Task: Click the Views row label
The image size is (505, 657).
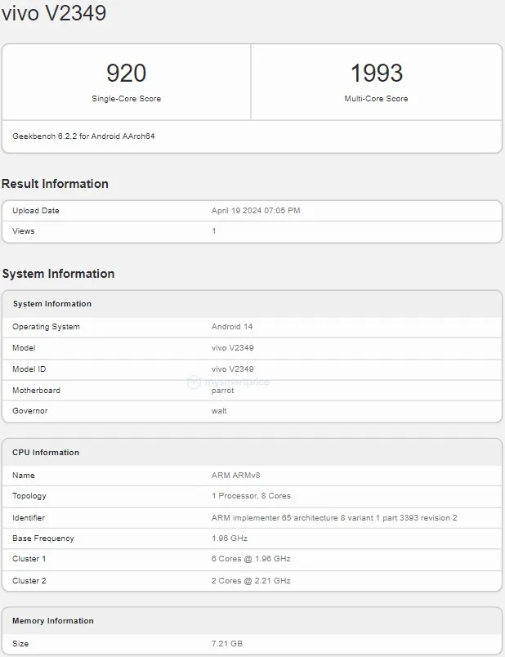Action: coord(24,231)
